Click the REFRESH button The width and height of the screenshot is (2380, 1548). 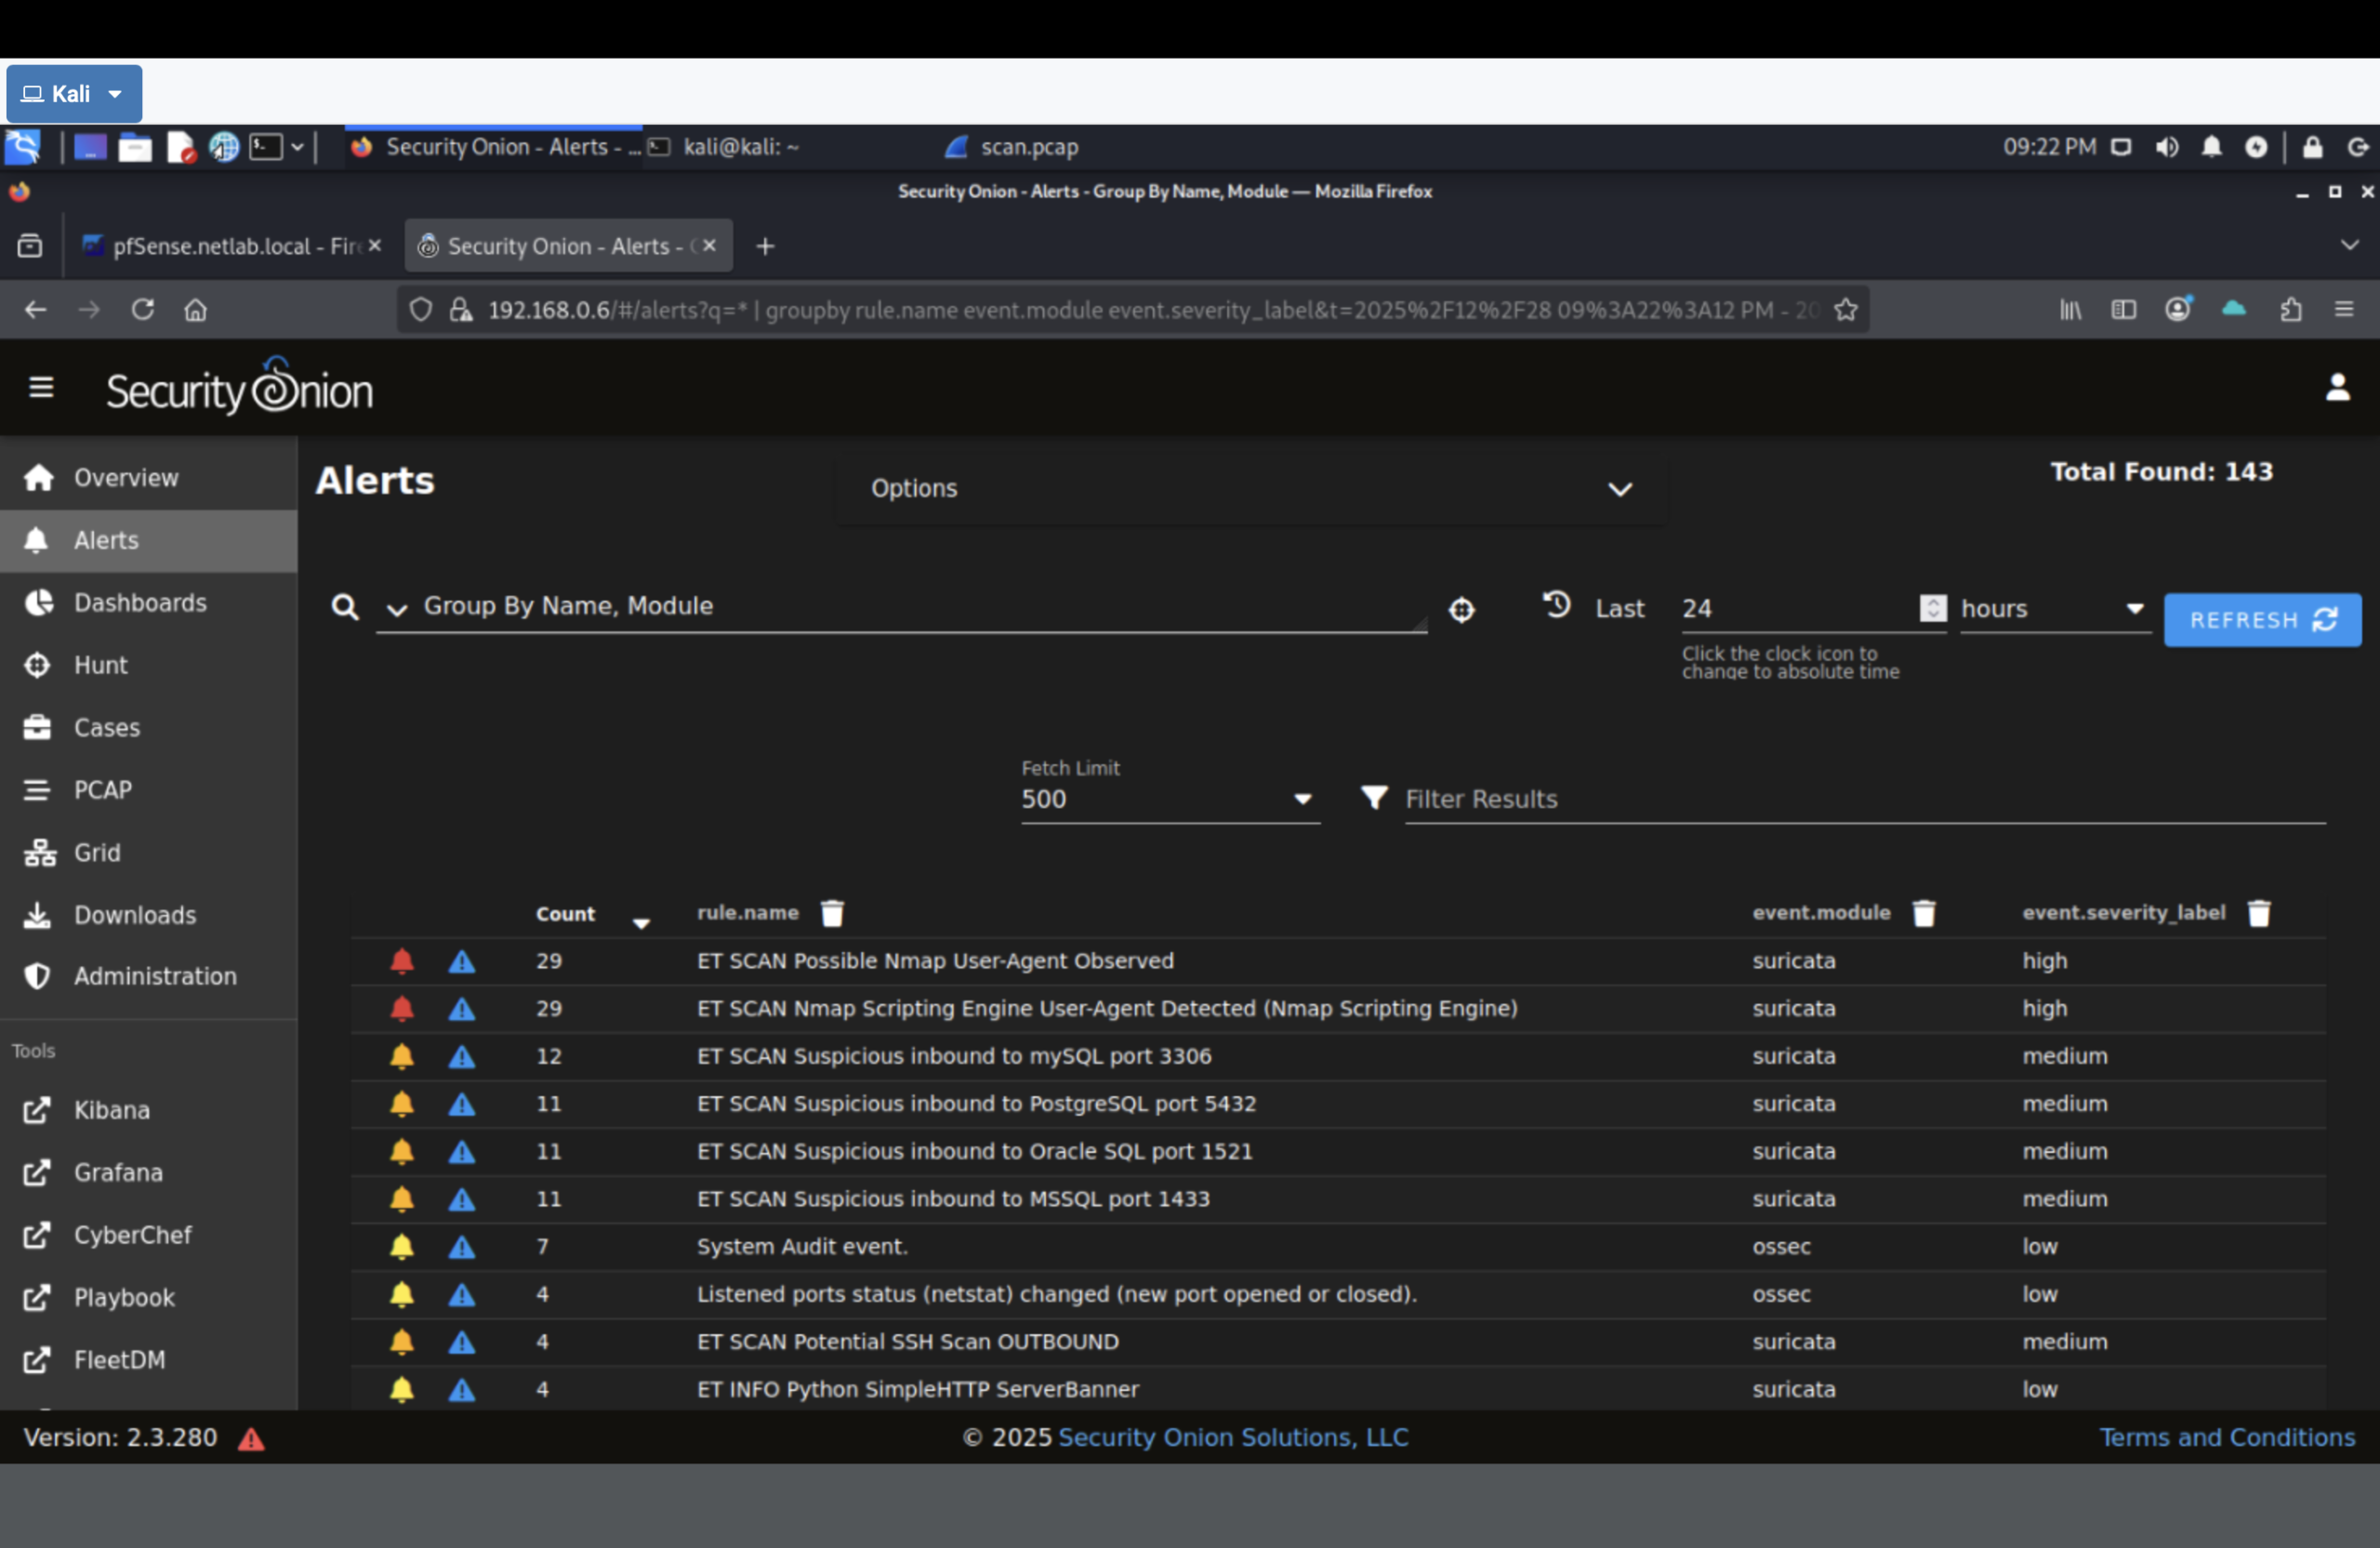[2262, 620]
